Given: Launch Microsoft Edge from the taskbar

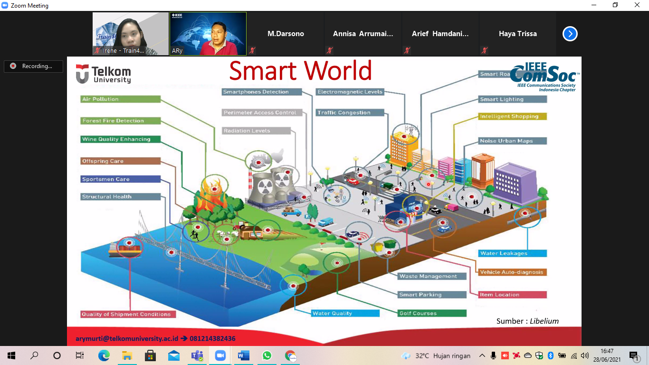Looking at the screenshot, I should point(104,355).
